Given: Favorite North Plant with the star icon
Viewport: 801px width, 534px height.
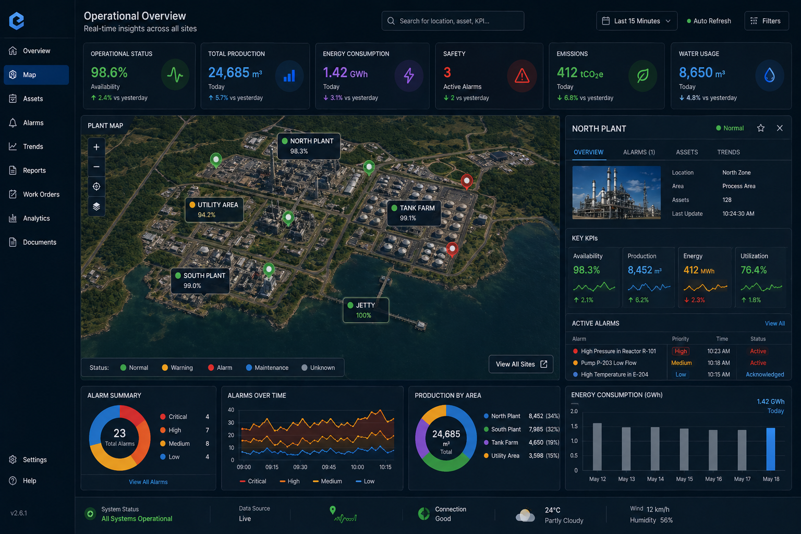Looking at the screenshot, I should pos(761,128).
